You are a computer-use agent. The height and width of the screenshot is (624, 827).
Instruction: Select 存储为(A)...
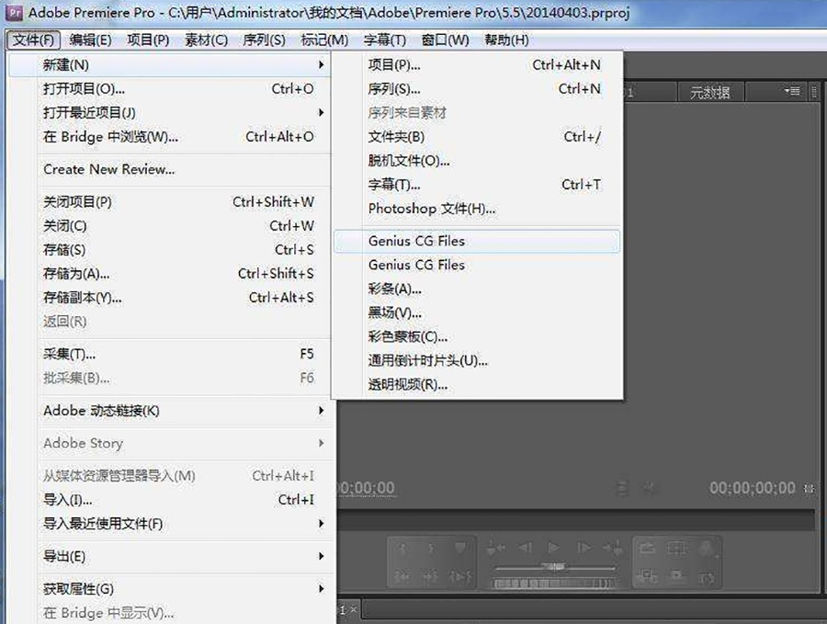pyautogui.click(x=170, y=274)
